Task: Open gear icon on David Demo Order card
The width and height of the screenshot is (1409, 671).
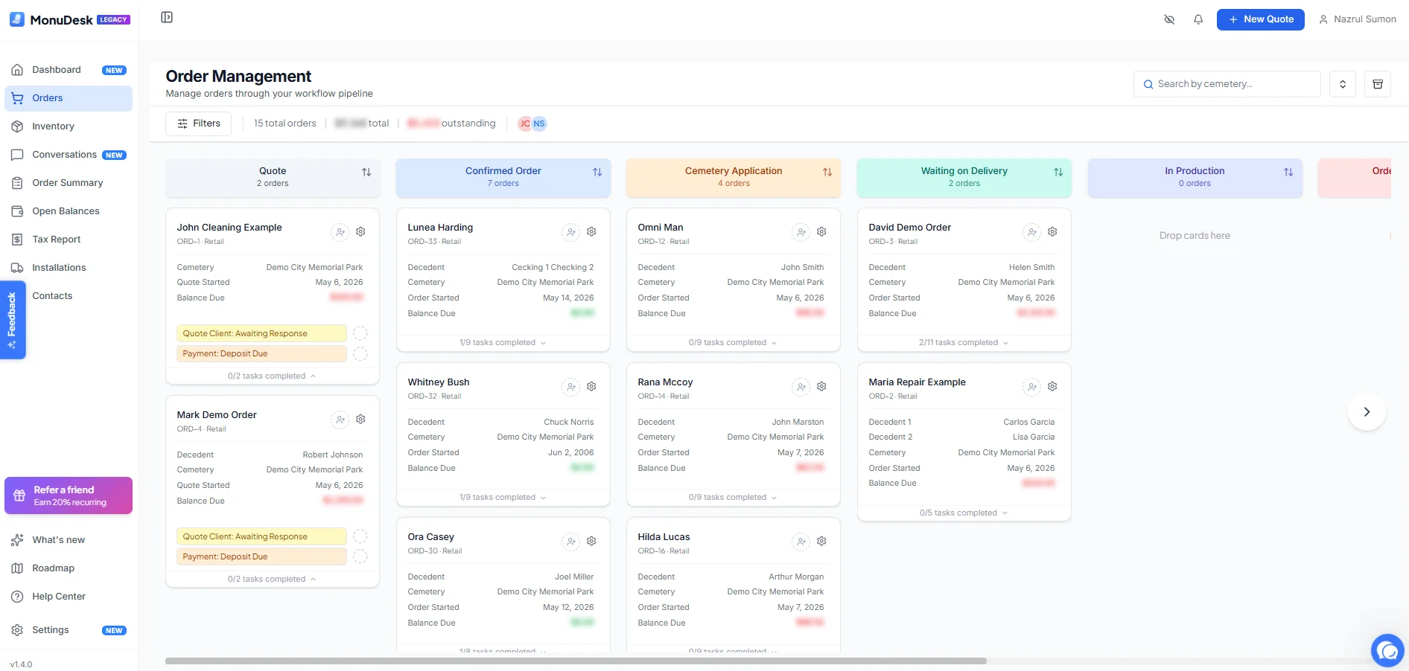Action: (x=1052, y=232)
